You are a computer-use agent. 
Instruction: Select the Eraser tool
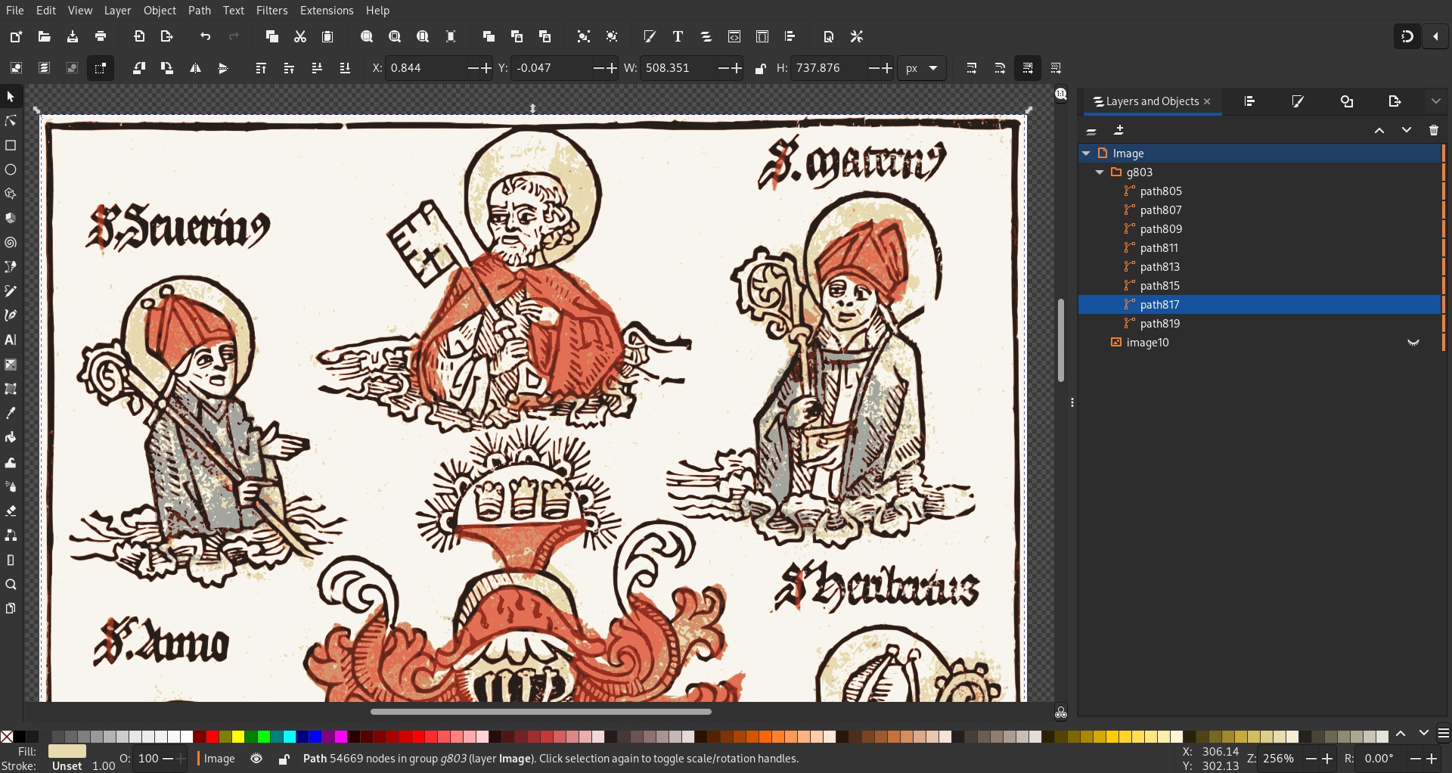11,511
